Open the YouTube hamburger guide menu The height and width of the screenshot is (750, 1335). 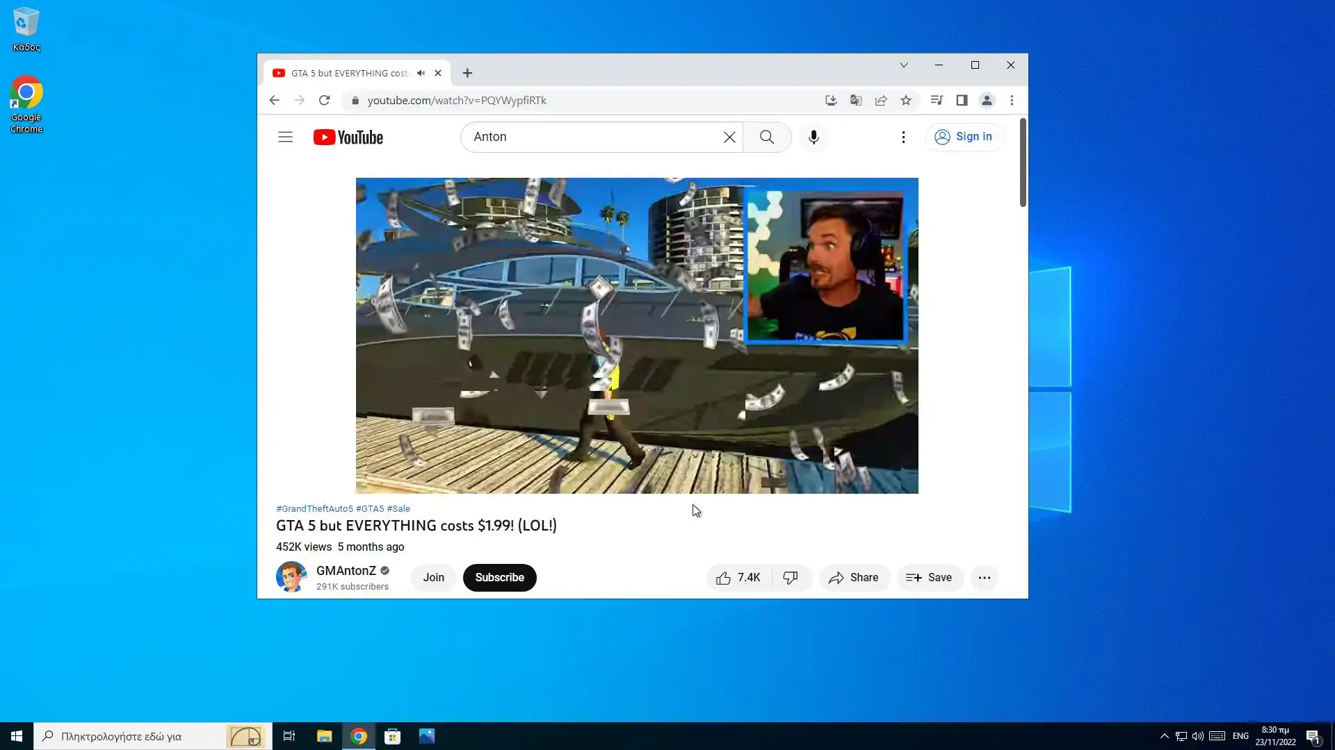(285, 137)
